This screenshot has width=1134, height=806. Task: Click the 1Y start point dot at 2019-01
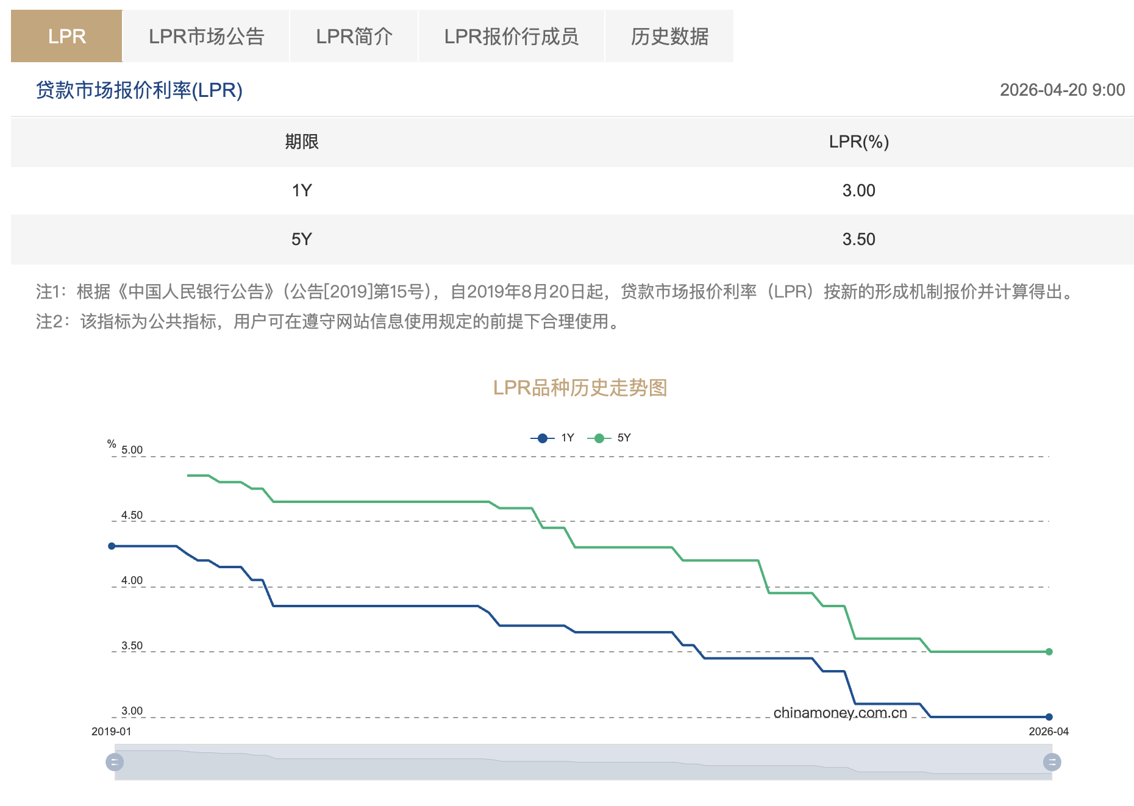(112, 546)
